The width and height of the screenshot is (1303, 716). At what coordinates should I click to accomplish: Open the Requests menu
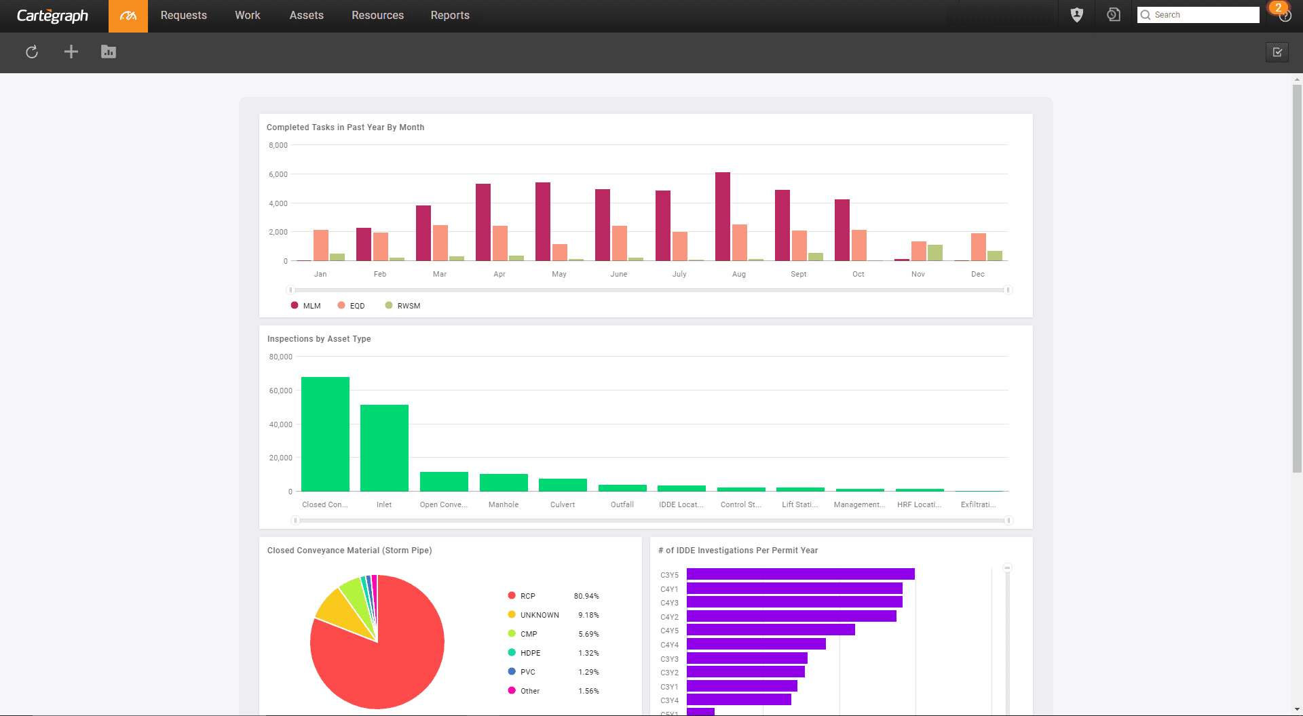pos(183,15)
